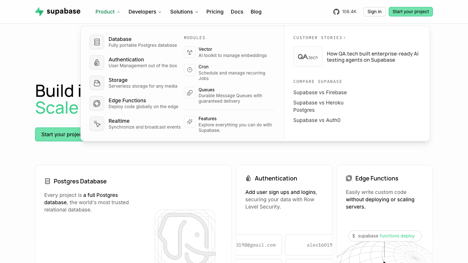Click the 108.4K GitHub star count
Viewport: 468px width, 263px height.
pyautogui.click(x=349, y=12)
